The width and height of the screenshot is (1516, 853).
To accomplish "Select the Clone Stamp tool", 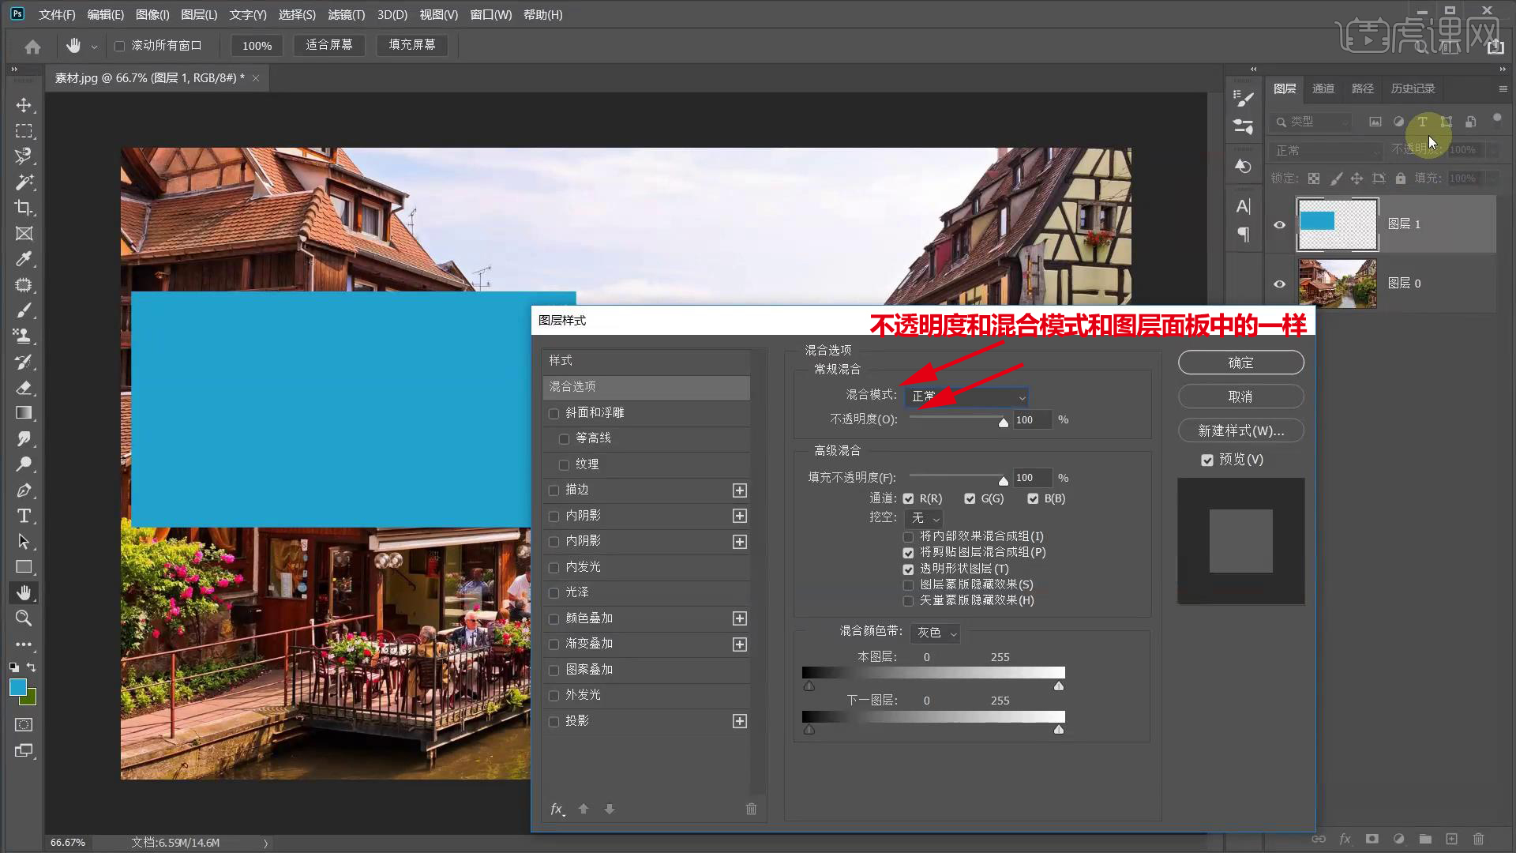I will 24,336.
